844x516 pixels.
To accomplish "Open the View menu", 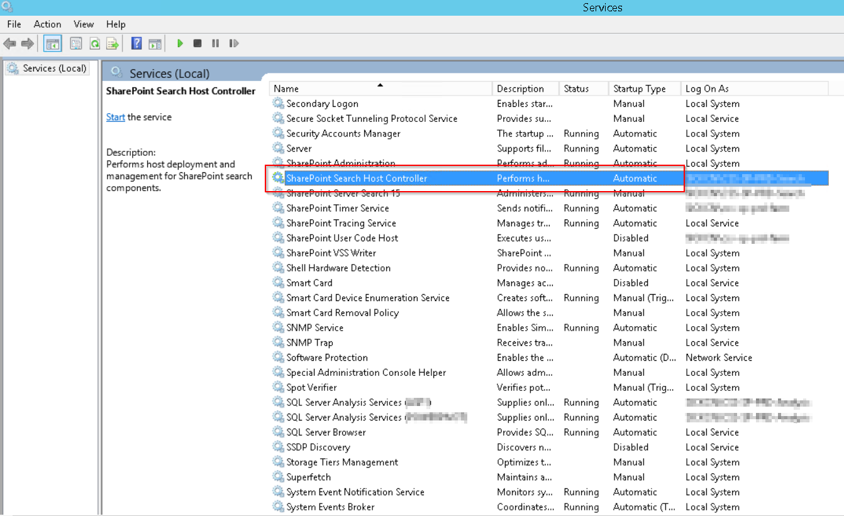I will [x=84, y=24].
